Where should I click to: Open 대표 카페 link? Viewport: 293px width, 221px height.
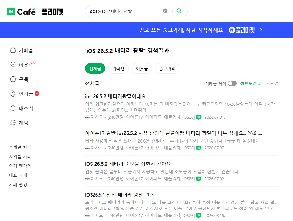point(18,175)
